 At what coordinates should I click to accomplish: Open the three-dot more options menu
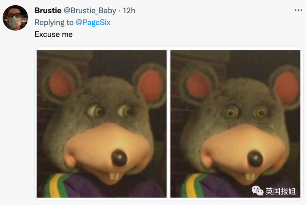298,10
